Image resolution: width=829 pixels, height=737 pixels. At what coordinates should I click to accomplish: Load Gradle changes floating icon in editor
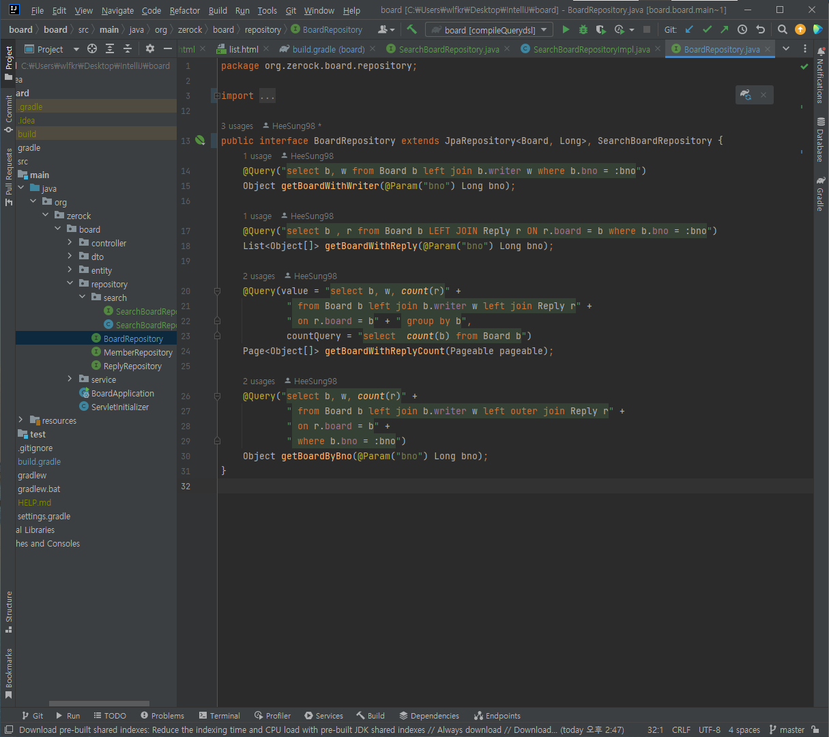746,95
